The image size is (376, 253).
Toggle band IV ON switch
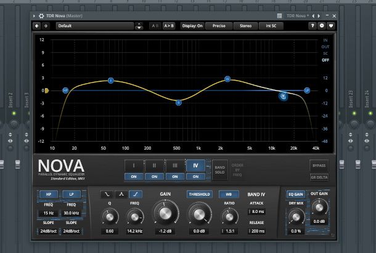[x=195, y=177]
